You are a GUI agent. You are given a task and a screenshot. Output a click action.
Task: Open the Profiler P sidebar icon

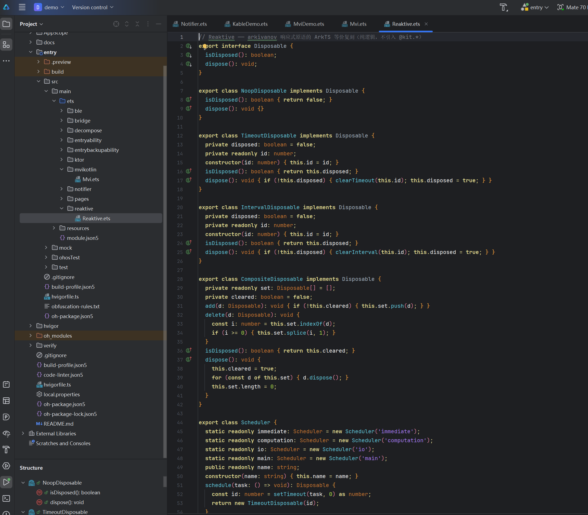tap(6, 417)
